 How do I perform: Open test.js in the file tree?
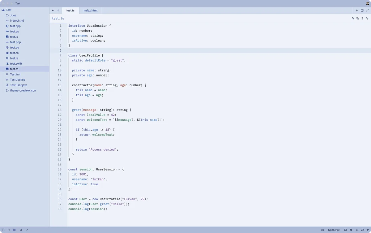pos(25,37)
